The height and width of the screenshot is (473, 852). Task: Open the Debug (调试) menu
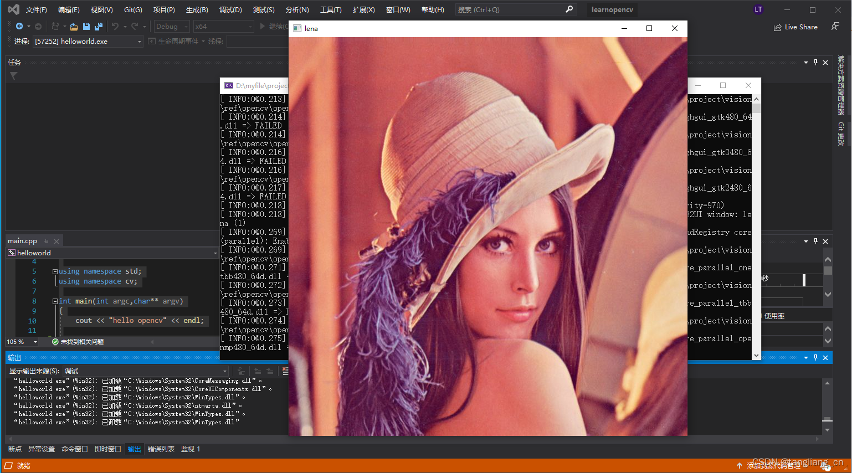coord(230,9)
